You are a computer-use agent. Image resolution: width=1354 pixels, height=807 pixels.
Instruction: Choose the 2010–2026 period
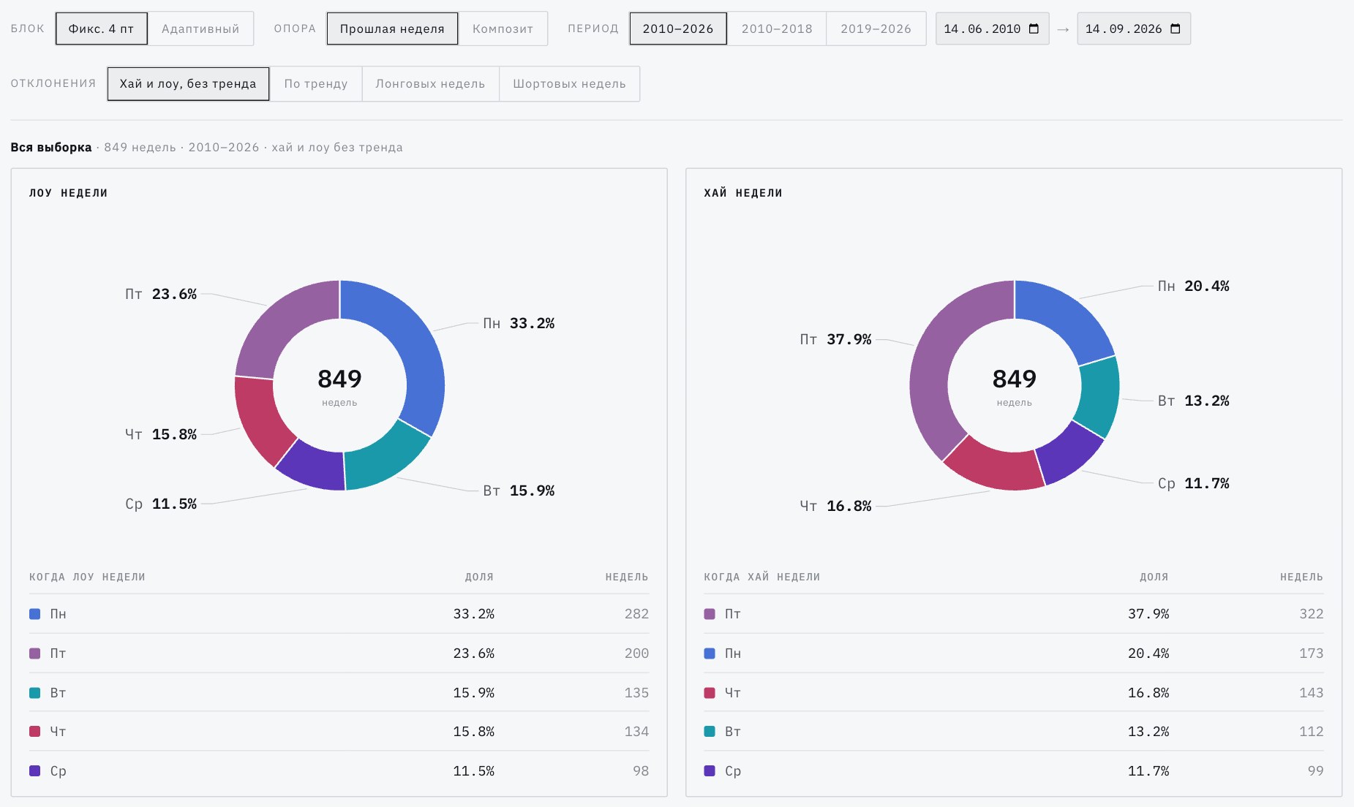(x=678, y=29)
